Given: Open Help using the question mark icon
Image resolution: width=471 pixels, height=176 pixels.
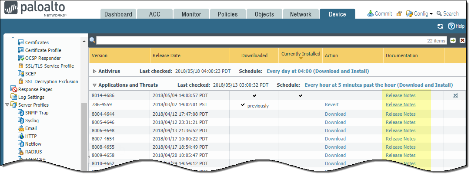Looking at the screenshot, I should [451, 26].
